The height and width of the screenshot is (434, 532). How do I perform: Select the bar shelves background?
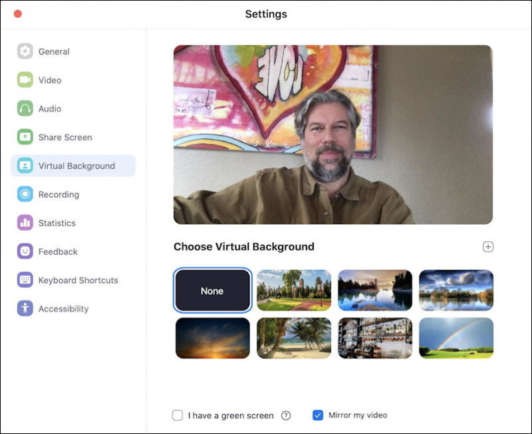coord(375,338)
